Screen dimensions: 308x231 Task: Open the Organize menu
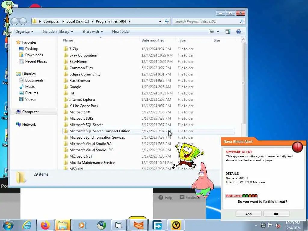[x=24, y=32]
